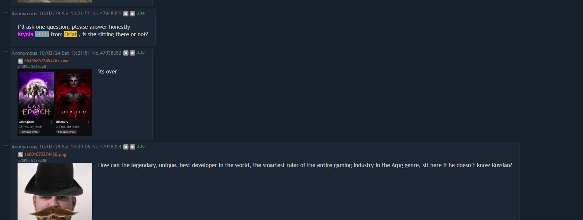This screenshot has height=220, width=583.
Task: Click the yellow highlighted word Oriat
Action: (x=71, y=34)
